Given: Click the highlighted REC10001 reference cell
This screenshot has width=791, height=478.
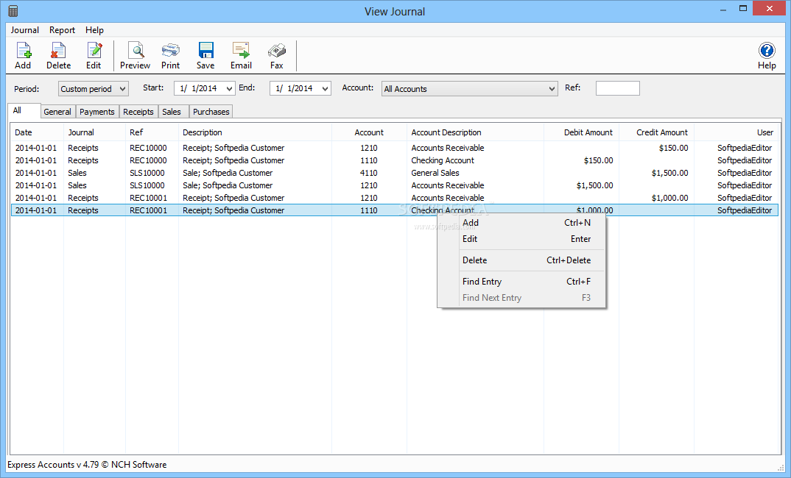Looking at the screenshot, I should point(148,210).
